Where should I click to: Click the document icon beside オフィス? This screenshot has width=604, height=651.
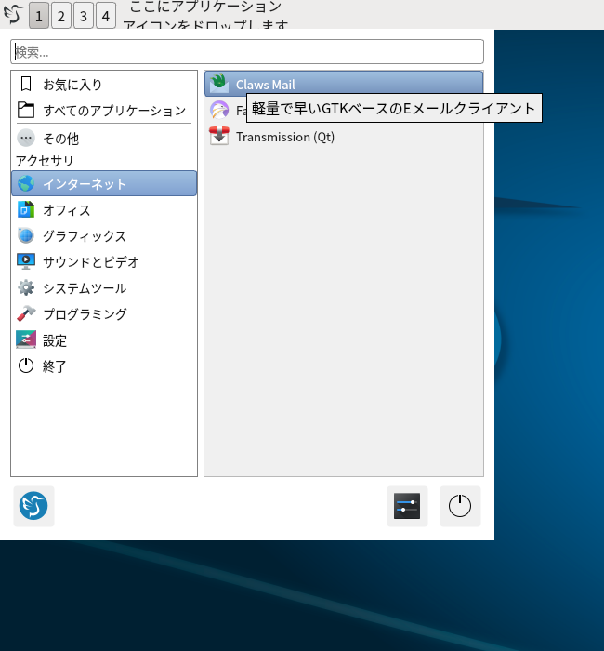(x=26, y=209)
